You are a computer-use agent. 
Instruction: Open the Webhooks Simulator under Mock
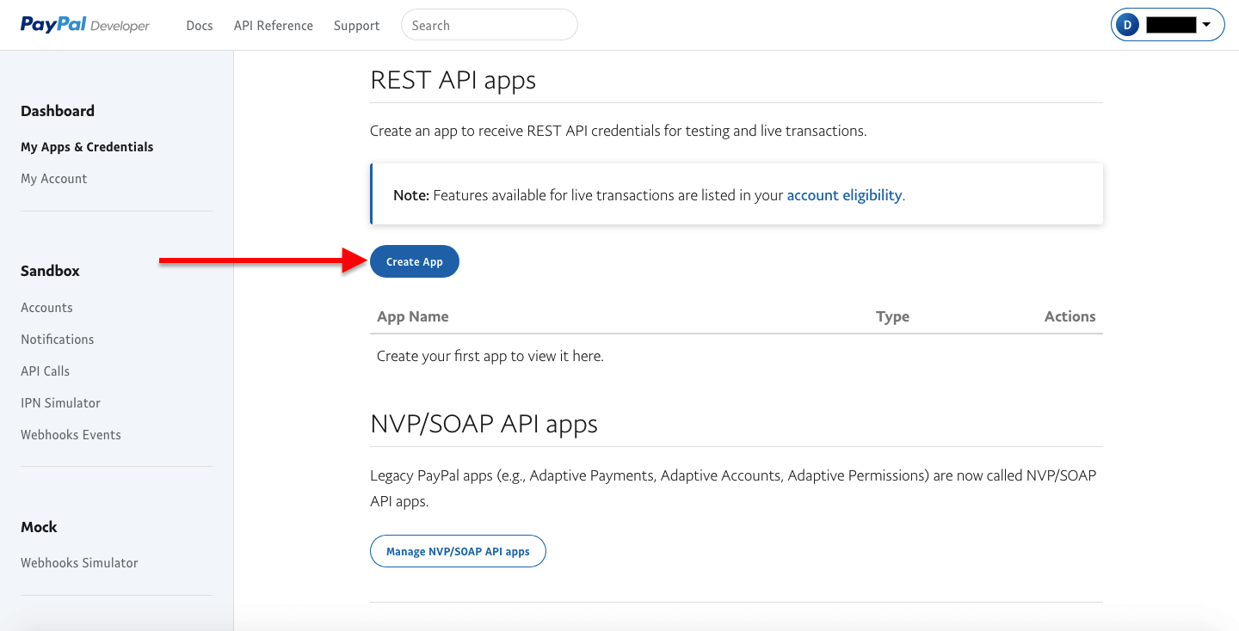pos(79,563)
